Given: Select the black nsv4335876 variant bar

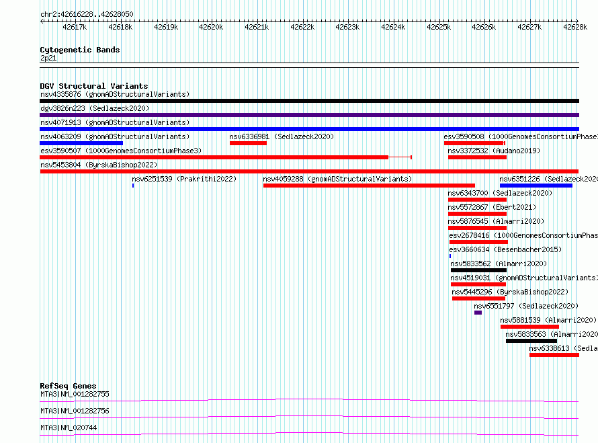Looking at the screenshot, I should (309, 101).
